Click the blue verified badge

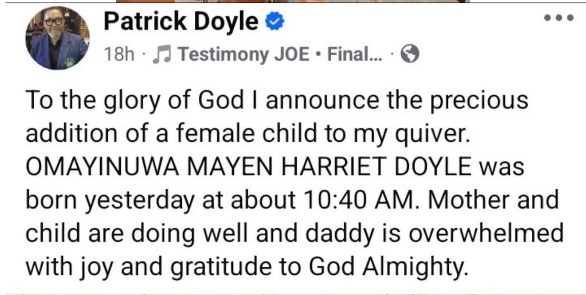[x=275, y=22]
